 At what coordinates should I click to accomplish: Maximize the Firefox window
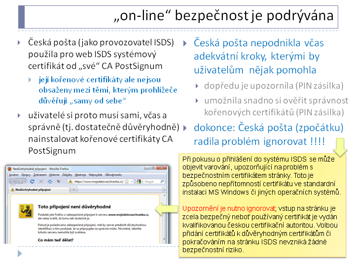click(153, 168)
